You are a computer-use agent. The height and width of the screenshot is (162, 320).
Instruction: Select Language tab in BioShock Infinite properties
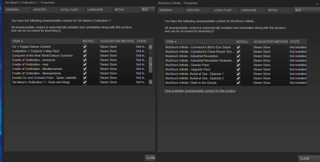coord(249,10)
